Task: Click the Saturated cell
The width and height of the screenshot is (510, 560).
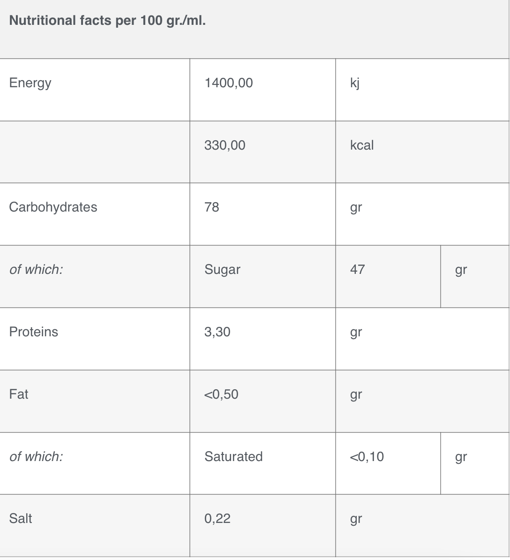Action: (x=233, y=456)
